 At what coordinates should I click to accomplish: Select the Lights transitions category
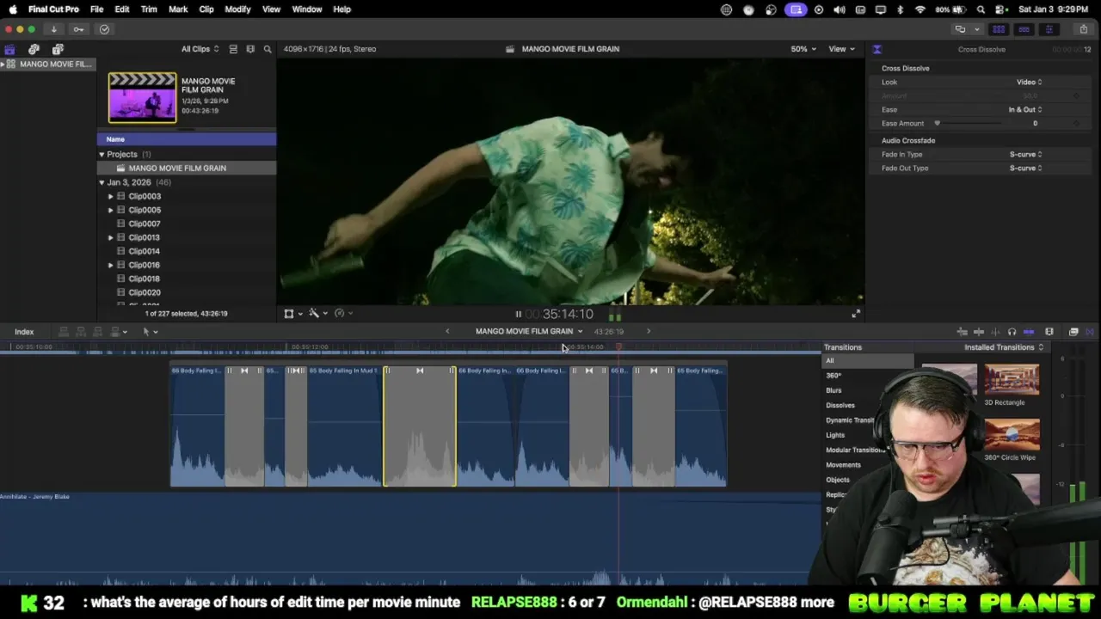click(835, 435)
